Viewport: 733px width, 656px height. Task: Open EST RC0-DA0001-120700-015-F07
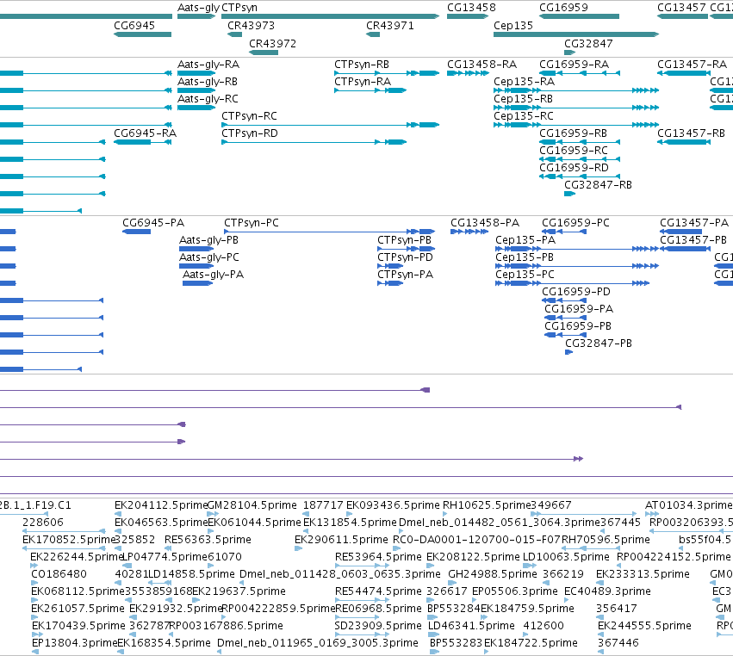click(x=476, y=540)
